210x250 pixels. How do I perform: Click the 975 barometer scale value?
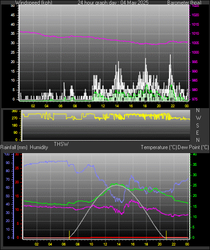pos(195,100)
